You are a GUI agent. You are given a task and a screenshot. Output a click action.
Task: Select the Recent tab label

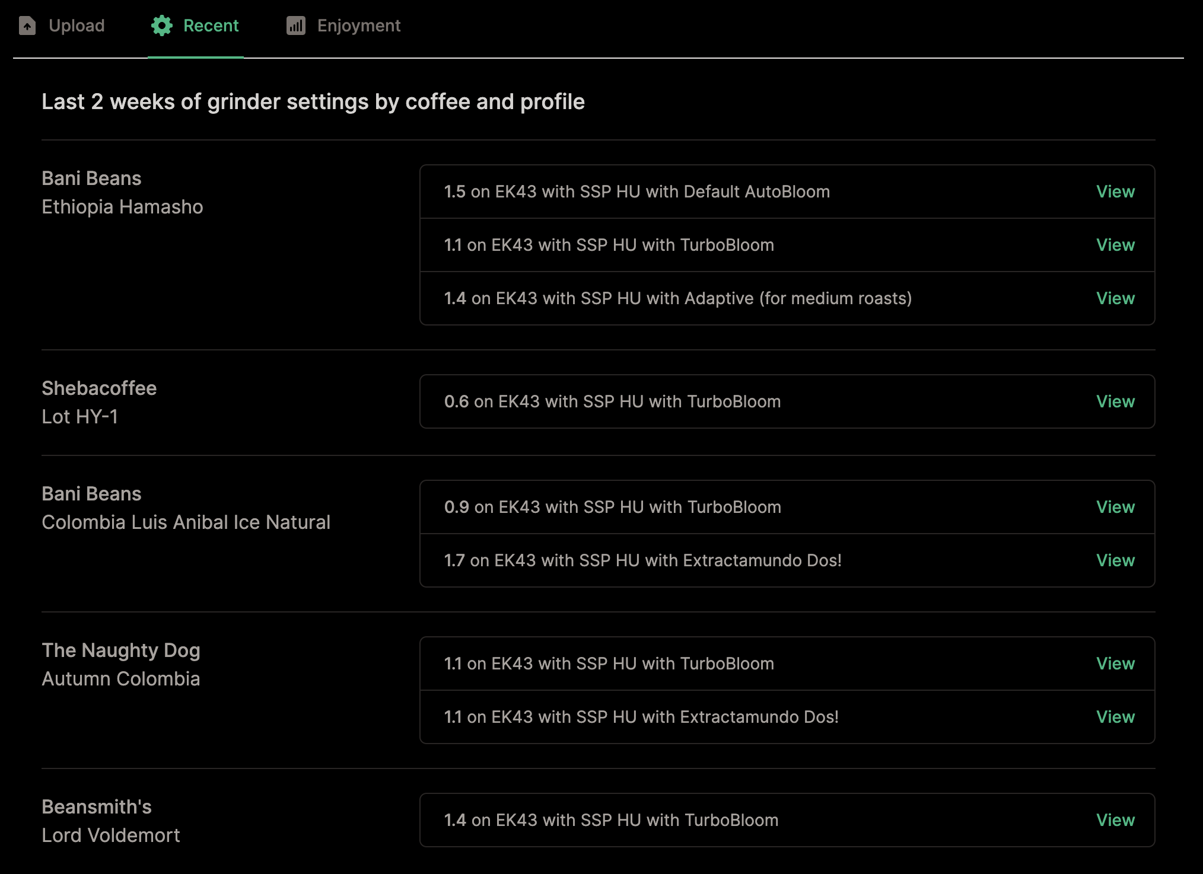coord(211,25)
